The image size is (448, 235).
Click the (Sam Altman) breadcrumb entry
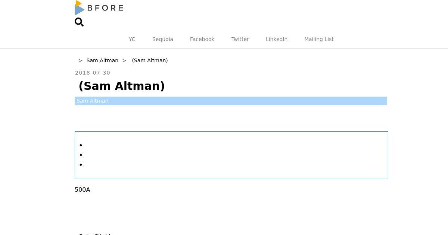150,60
